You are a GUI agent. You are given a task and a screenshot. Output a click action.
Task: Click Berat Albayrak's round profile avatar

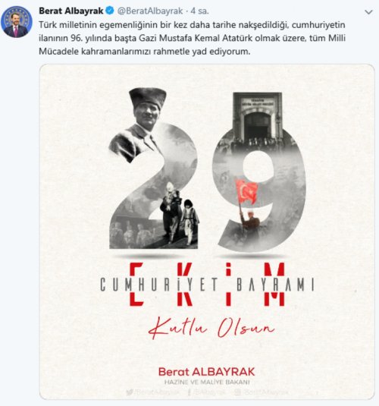coord(17,22)
